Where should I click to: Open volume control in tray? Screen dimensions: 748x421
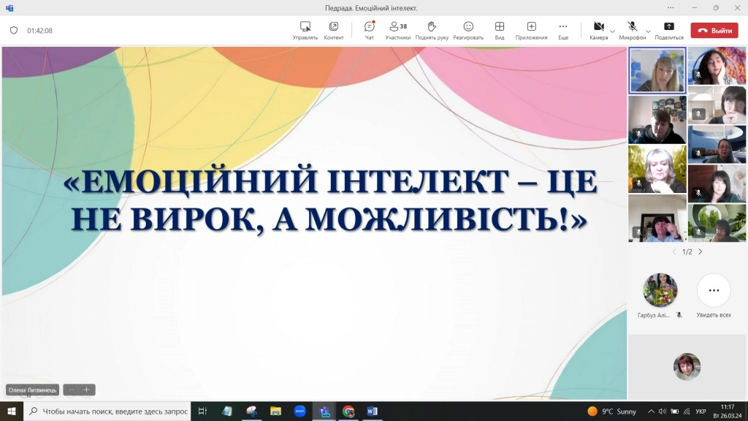662,411
